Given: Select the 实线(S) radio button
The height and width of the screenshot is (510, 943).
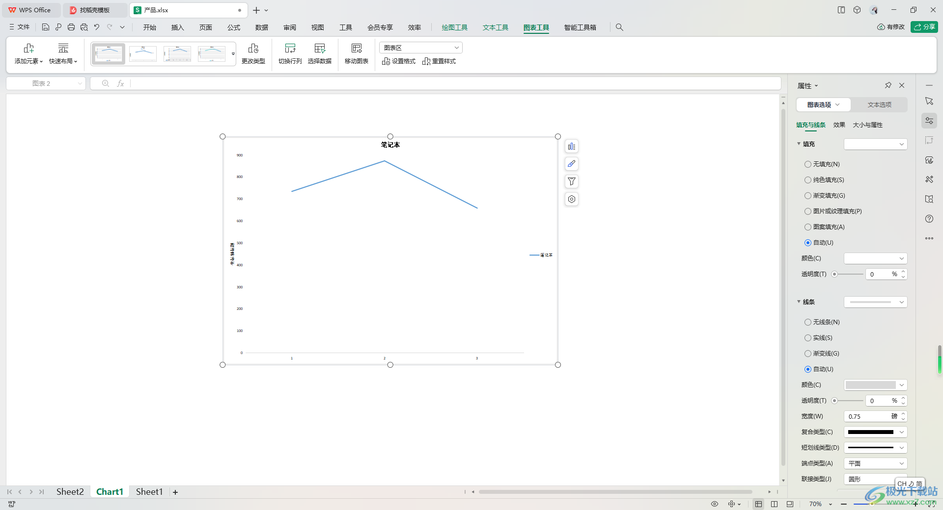Looking at the screenshot, I should [x=808, y=338].
